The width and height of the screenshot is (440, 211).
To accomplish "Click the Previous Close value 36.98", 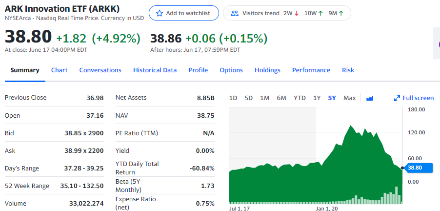I will (95, 98).
